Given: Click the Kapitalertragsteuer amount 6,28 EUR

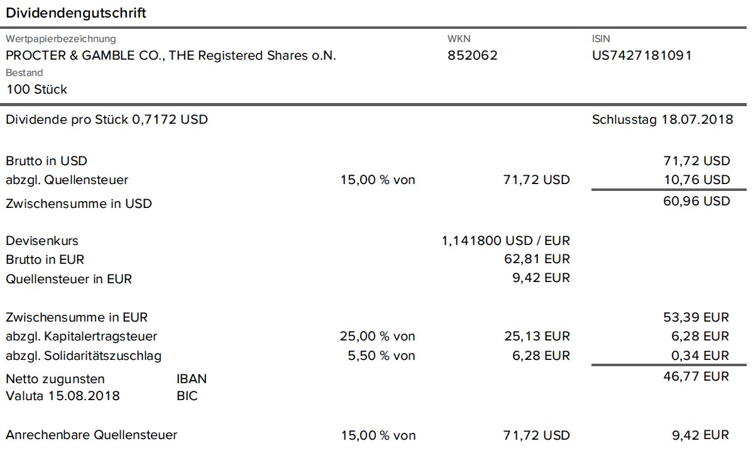Looking at the screenshot, I should 700,336.
